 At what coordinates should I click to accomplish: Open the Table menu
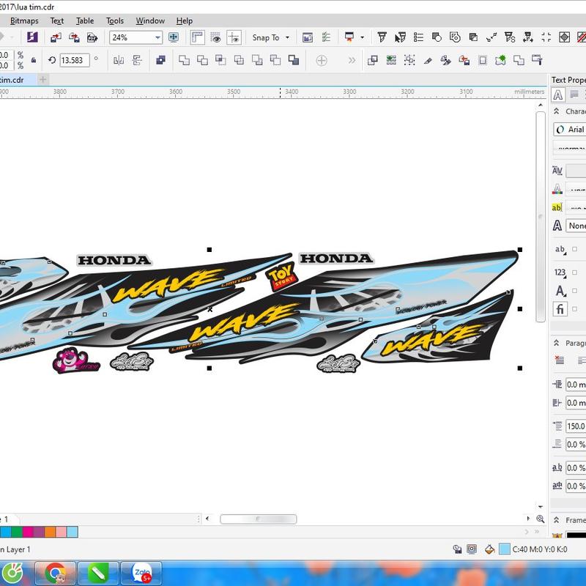pyautogui.click(x=85, y=21)
